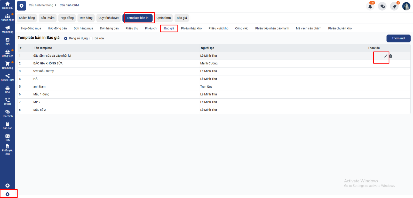Open the user profile avatar
This screenshot has width=413, height=198.
click(x=406, y=6)
